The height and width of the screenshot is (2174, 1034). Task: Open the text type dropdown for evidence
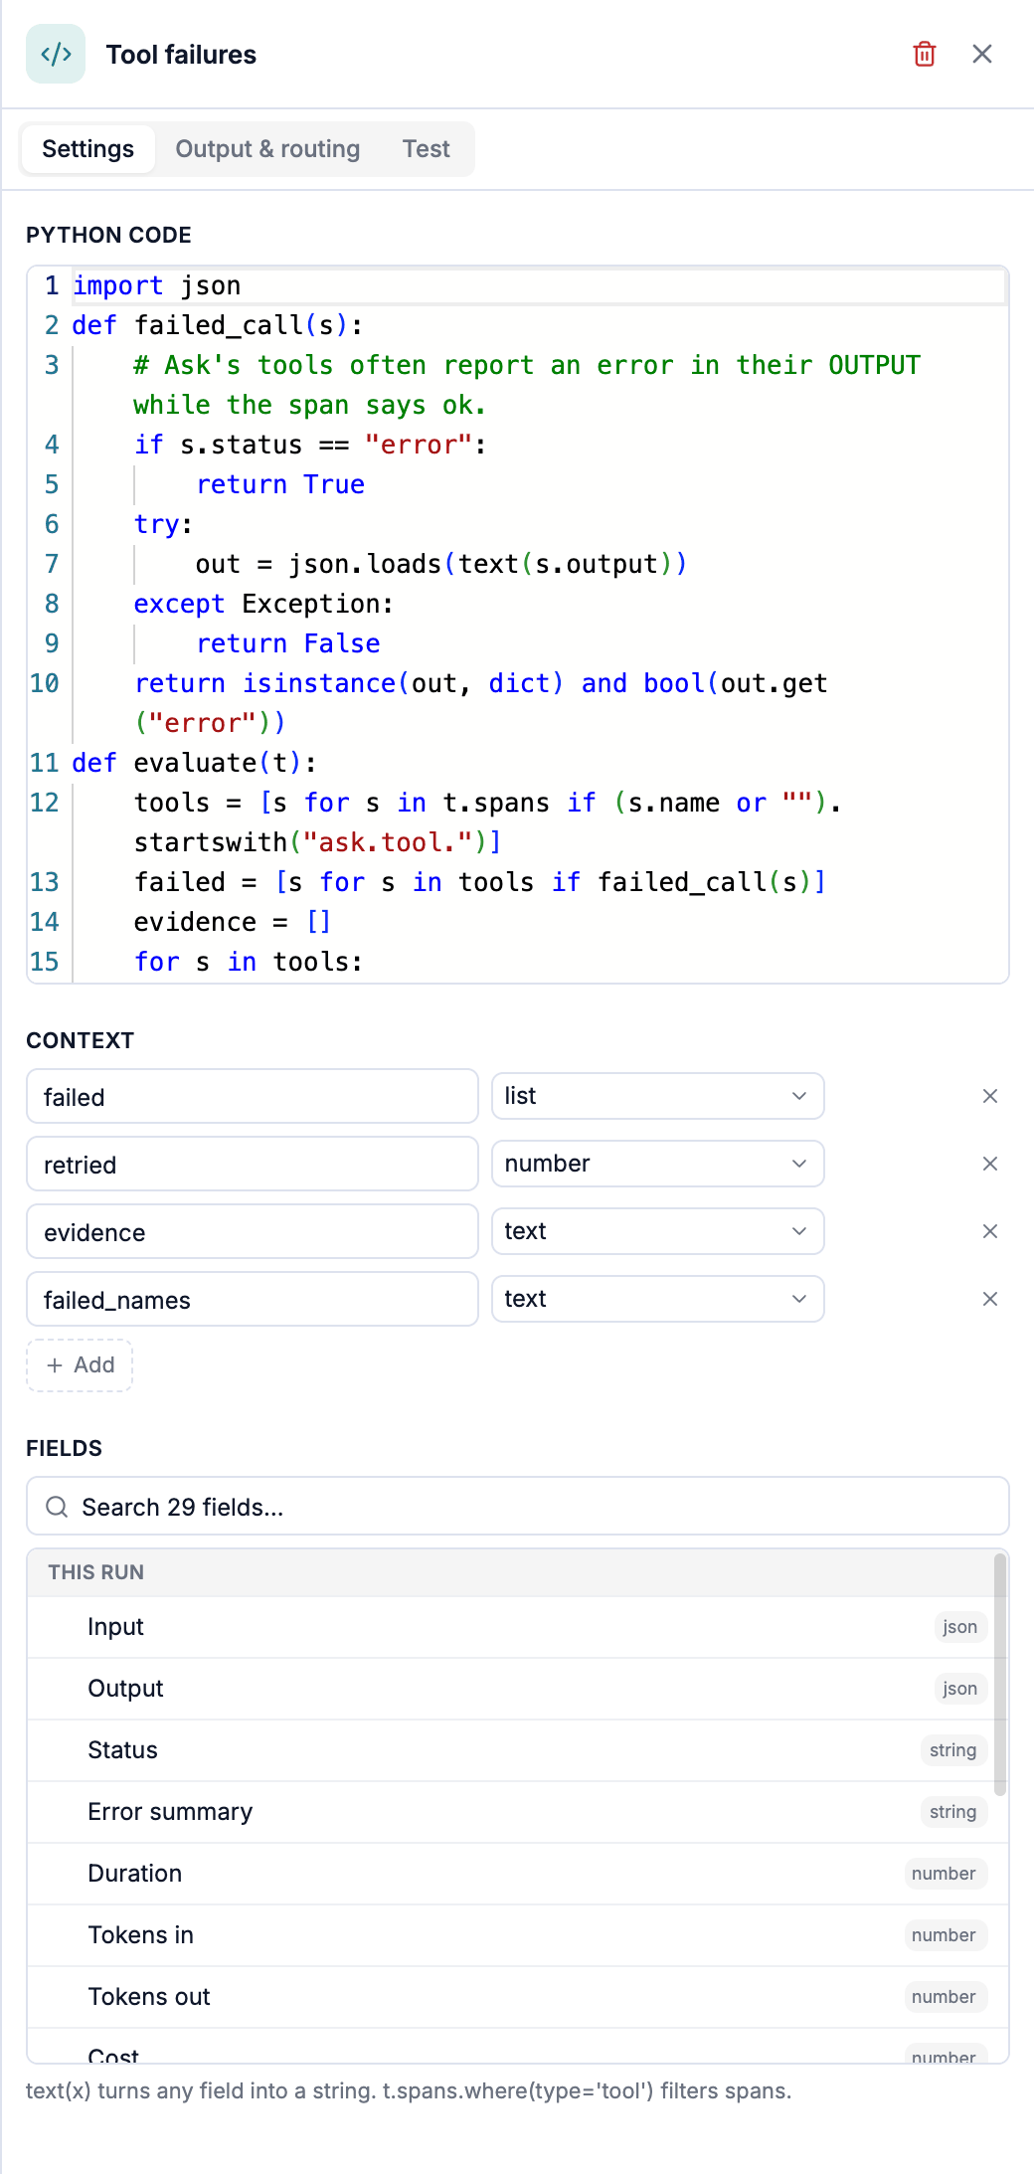(658, 1231)
